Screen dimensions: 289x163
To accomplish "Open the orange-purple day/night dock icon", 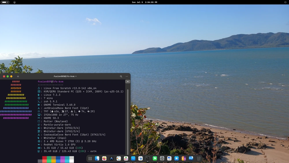I will (184, 158).
